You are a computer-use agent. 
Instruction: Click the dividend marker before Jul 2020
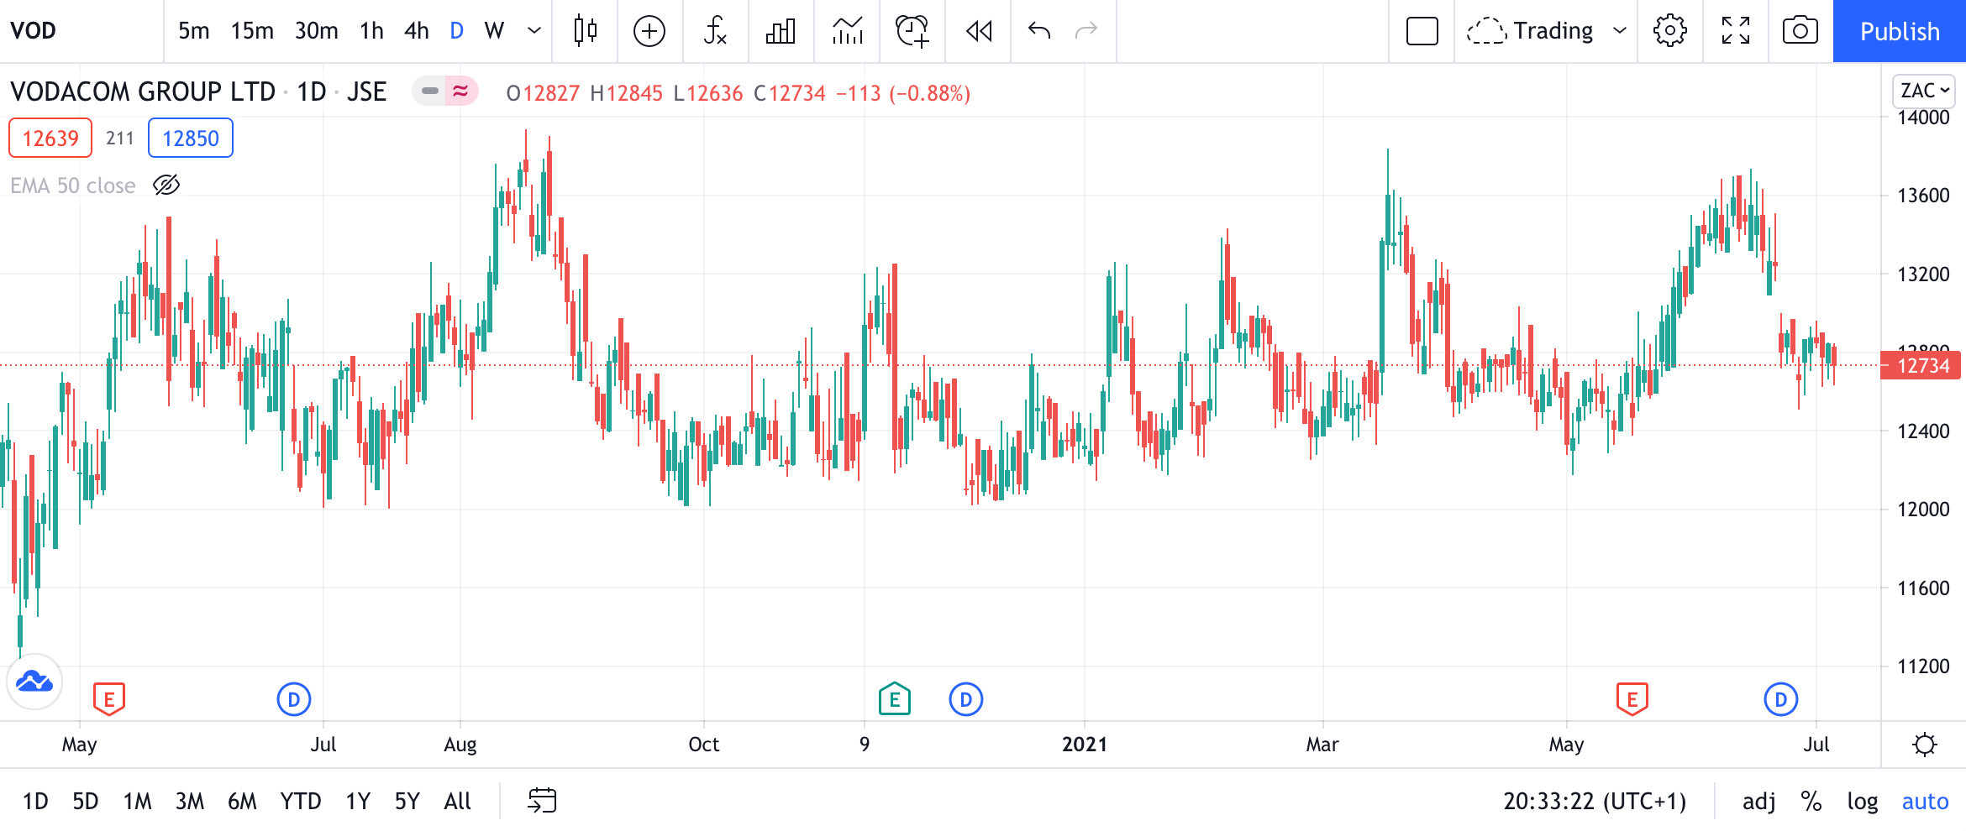[x=294, y=699]
